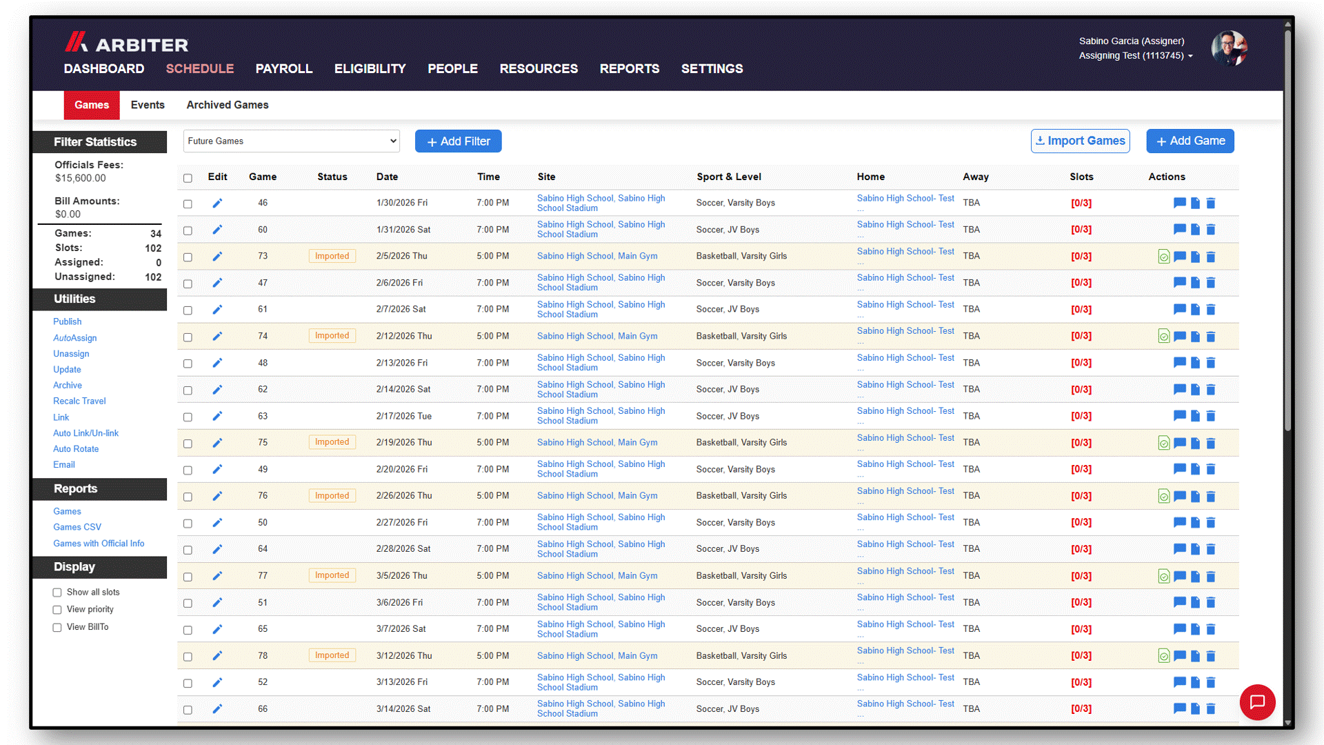Click the trash icon for game 52
Viewport: 1324px width, 745px height.
pos(1211,682)
